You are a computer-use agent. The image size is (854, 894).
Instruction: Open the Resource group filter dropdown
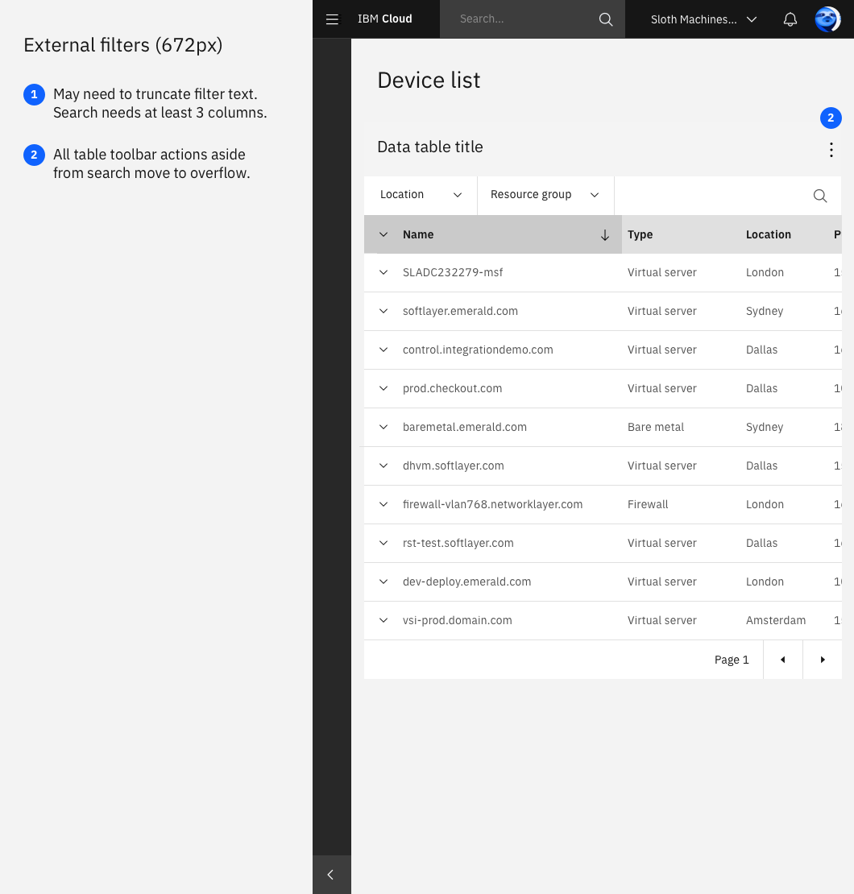(x=545, y=195)
